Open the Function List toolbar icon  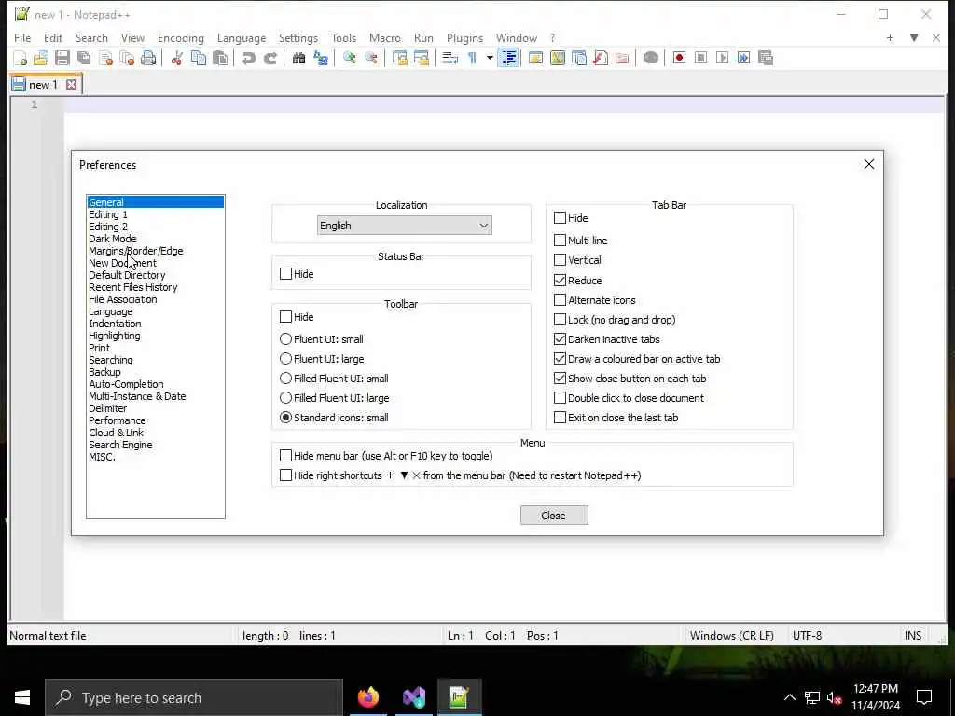601,58
